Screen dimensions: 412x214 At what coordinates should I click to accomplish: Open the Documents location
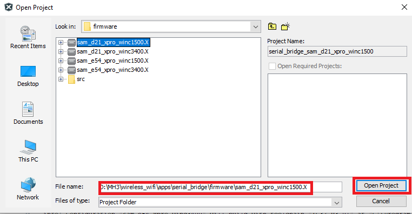28,113
